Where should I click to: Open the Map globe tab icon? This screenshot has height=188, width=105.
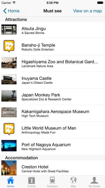pos(73,180)
